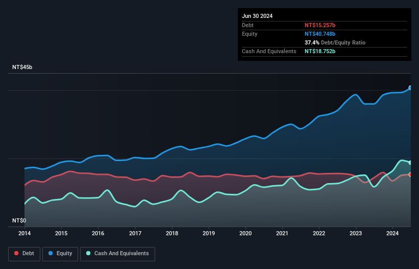Select the 2024 x-axis label
The width and height of the screenshot is (419, 269).
[392, 233]
